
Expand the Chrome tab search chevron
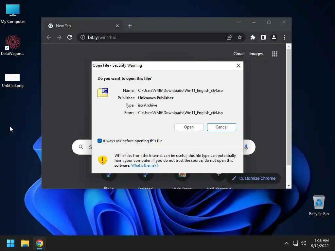239,22
